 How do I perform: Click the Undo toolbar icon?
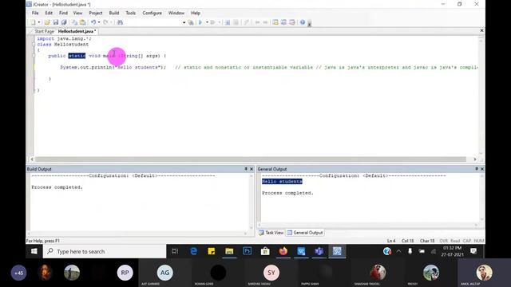(93, 22)
